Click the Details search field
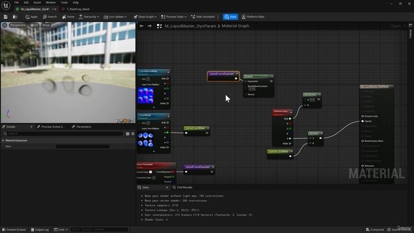414x233 pixels. (x=63, y=134)
